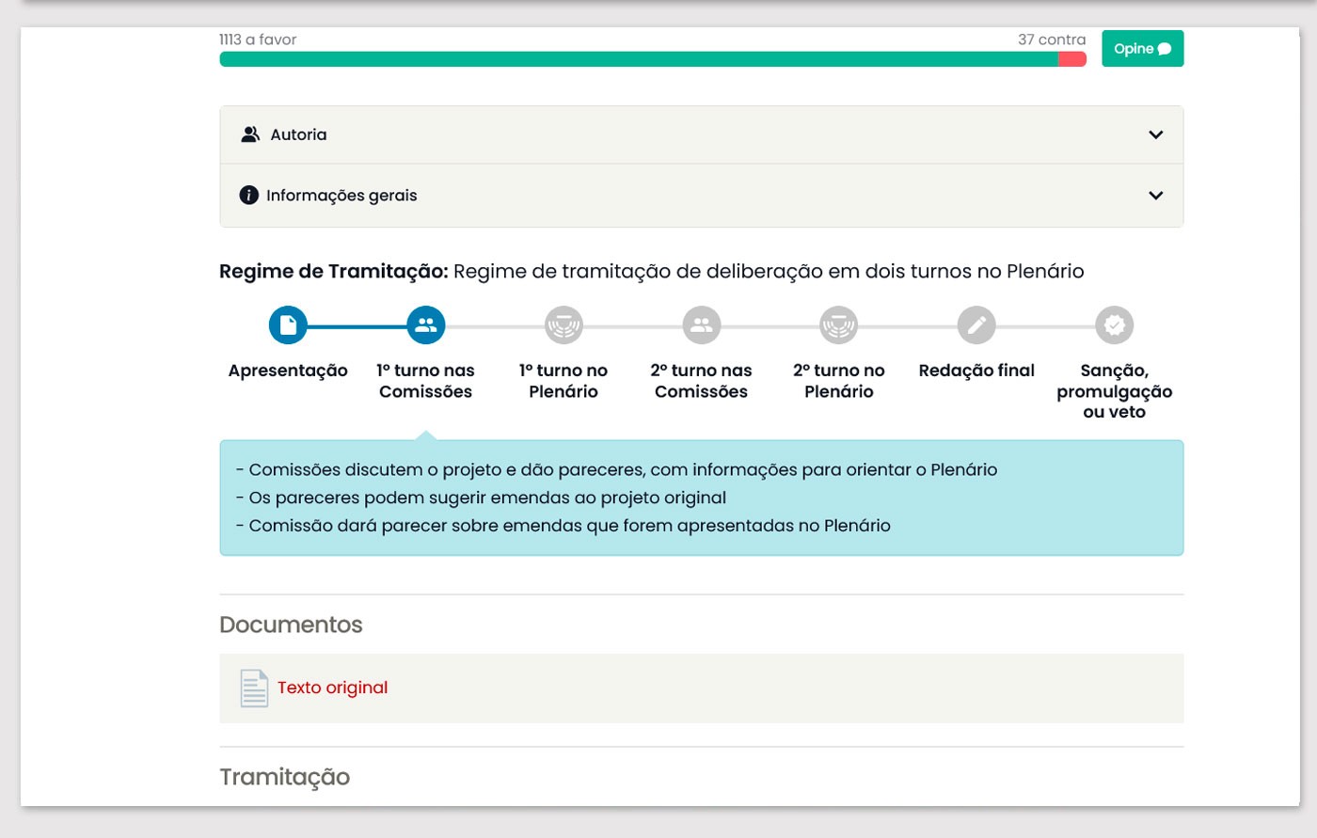Screen dimensions: 1317x838
Task: Select the Redação final pencil icon
Action: (976, 325)
